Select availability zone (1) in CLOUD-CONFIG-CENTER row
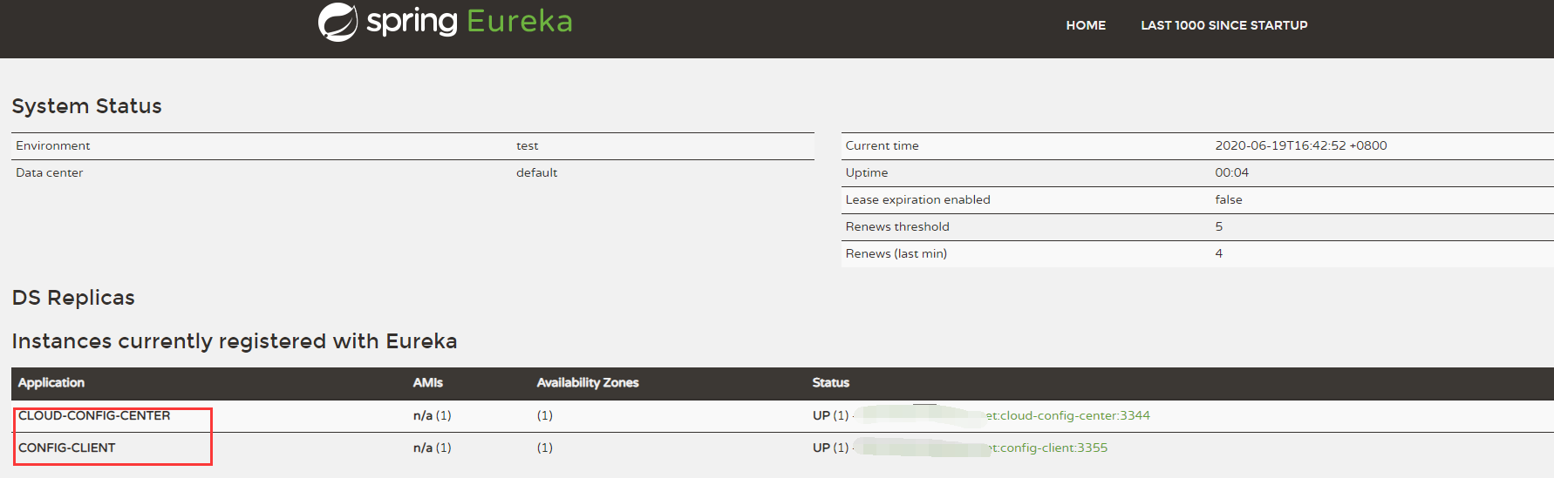This screenshot has height=478, width=1554. coord(545,415)
